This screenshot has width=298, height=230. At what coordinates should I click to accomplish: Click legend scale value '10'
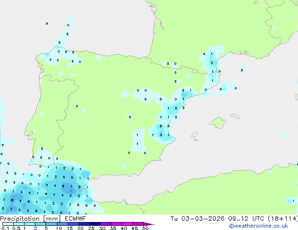coord(59,228)
